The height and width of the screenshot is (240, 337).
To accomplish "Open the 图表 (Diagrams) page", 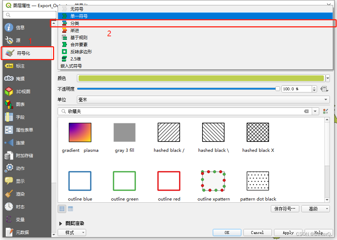I will [x=27, y=104].
